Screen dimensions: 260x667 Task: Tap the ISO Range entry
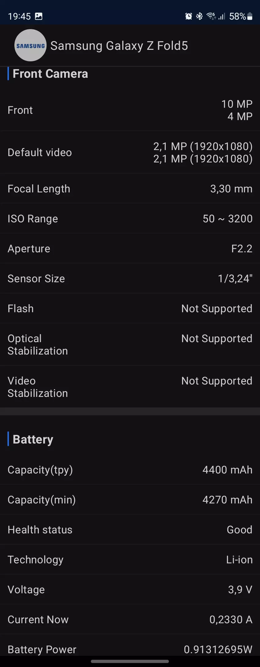pyautogui.click(x=130, y=219)
